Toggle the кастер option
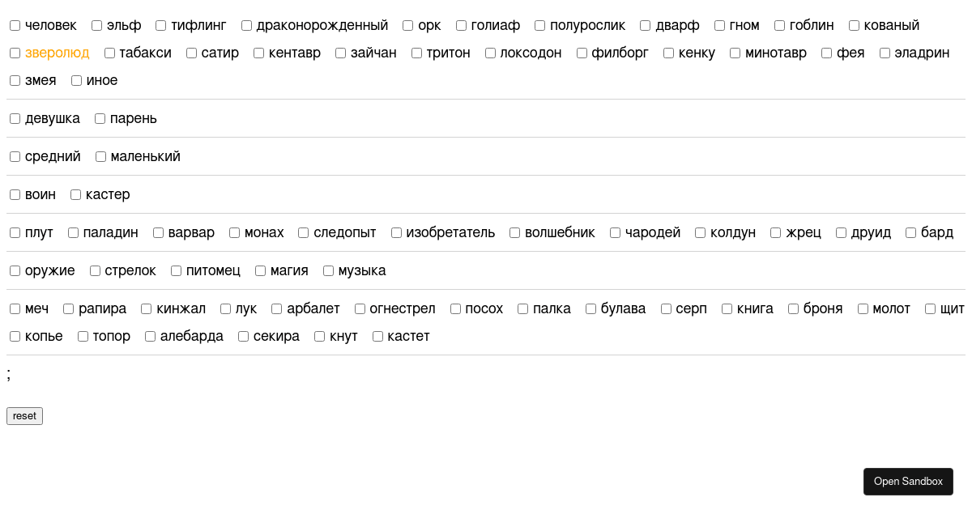 [x=76, y=195]
